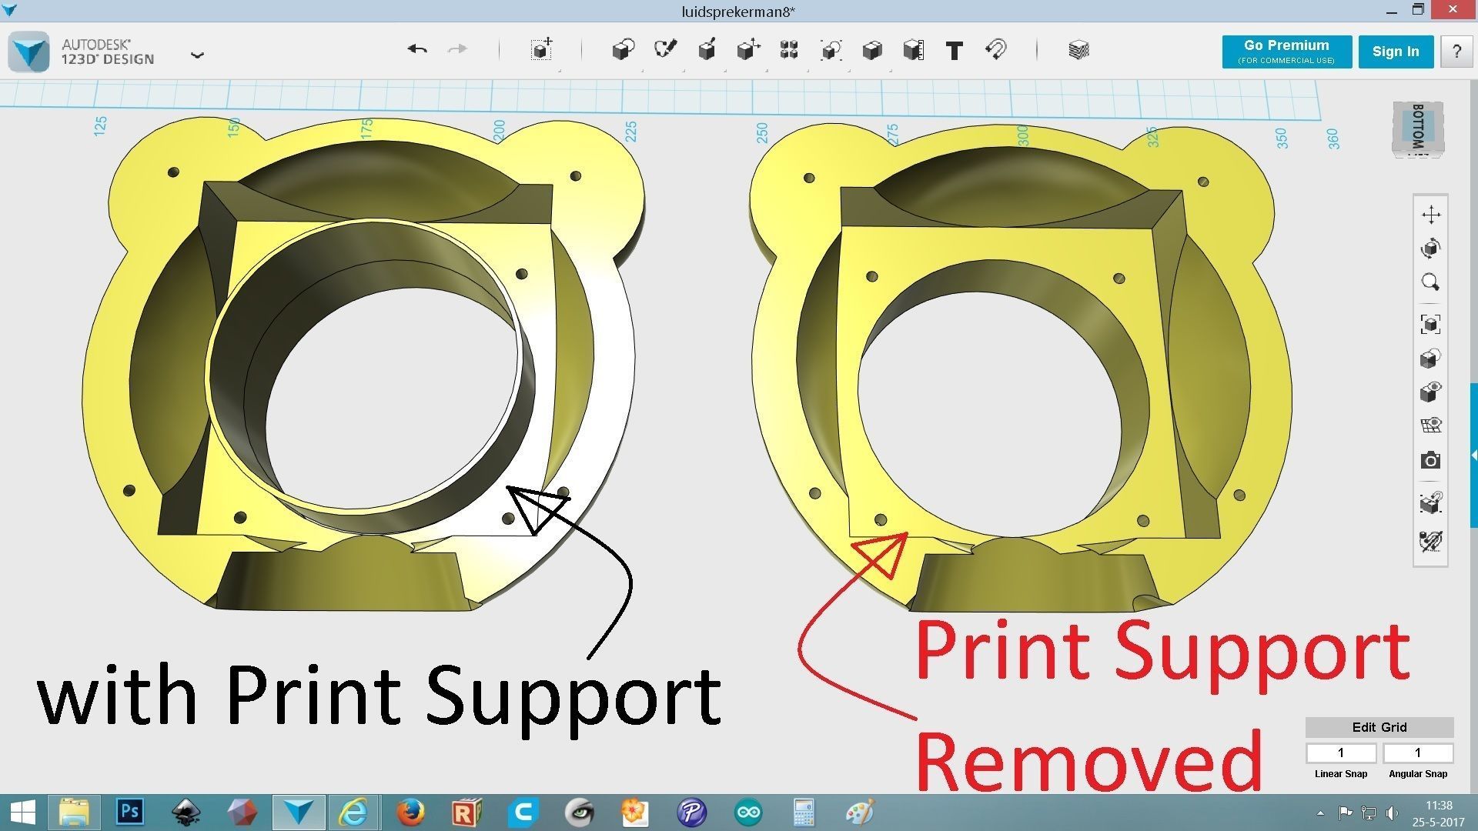Expand the blue side panel arrow

tap(1473, 456)
